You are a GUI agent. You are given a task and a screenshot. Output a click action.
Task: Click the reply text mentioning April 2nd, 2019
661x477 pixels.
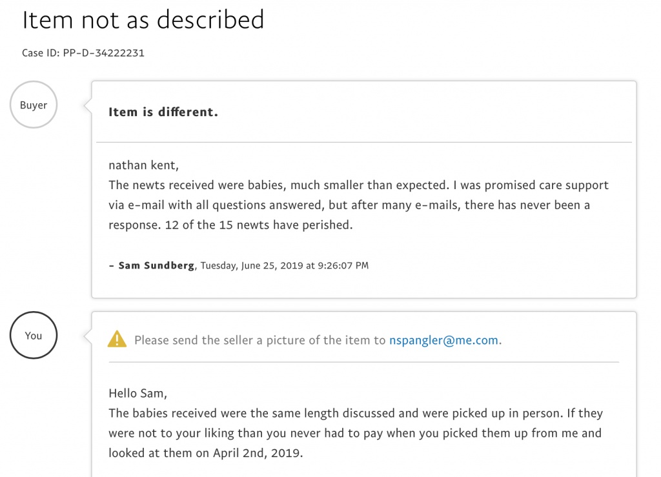click(x=356, y=432)
